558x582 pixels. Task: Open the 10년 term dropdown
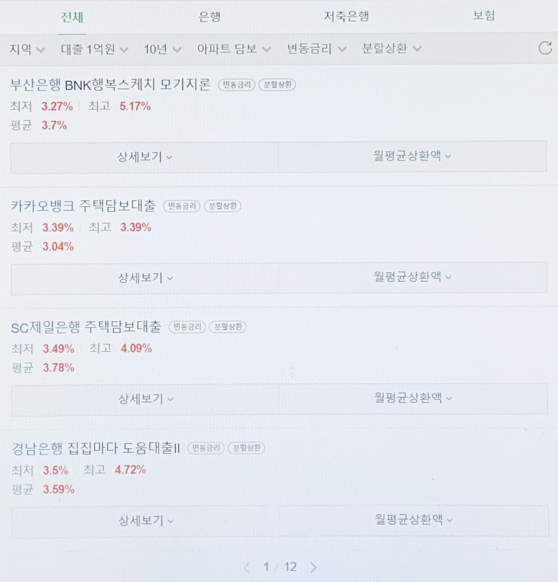[x=162, y=49]
